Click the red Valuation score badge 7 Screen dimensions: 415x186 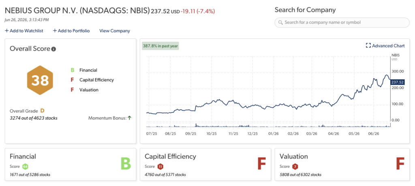point(295,167)
